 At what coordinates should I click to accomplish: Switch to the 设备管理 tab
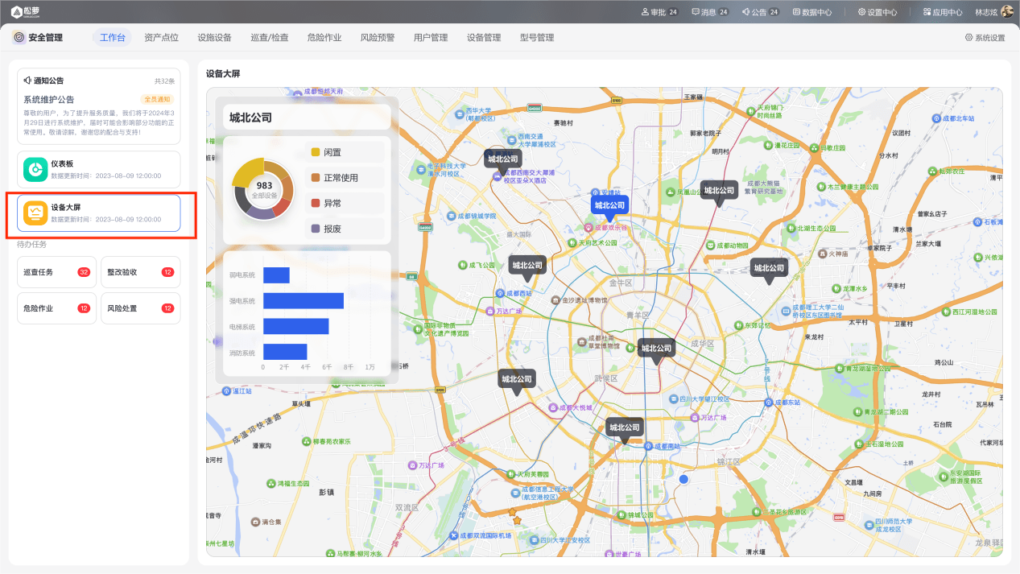pyautogui.click(x=484, y=38)
